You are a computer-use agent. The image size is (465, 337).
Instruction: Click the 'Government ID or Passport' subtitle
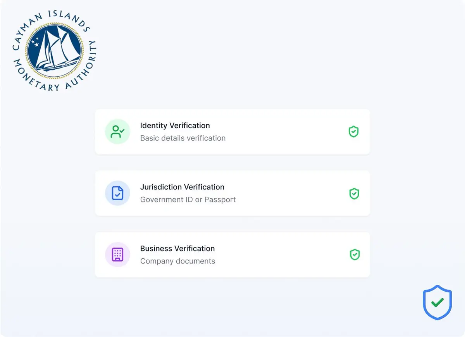pyautogui.click(x=188, y=199)
